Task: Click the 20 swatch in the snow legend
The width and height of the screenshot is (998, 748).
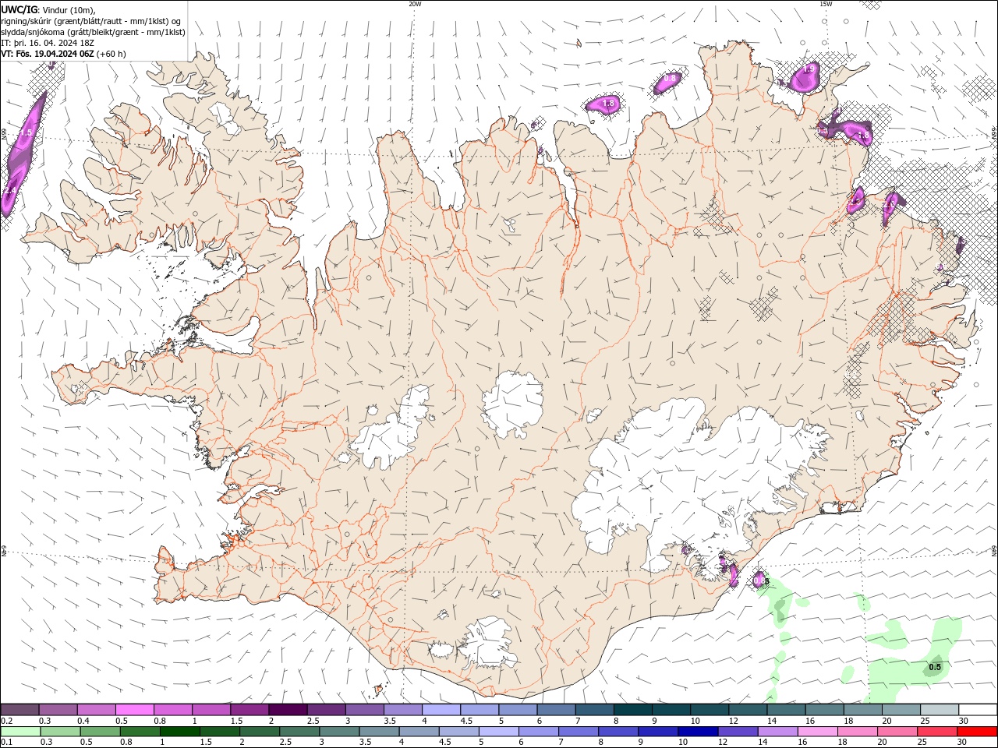Action: [x=901, y=710]
